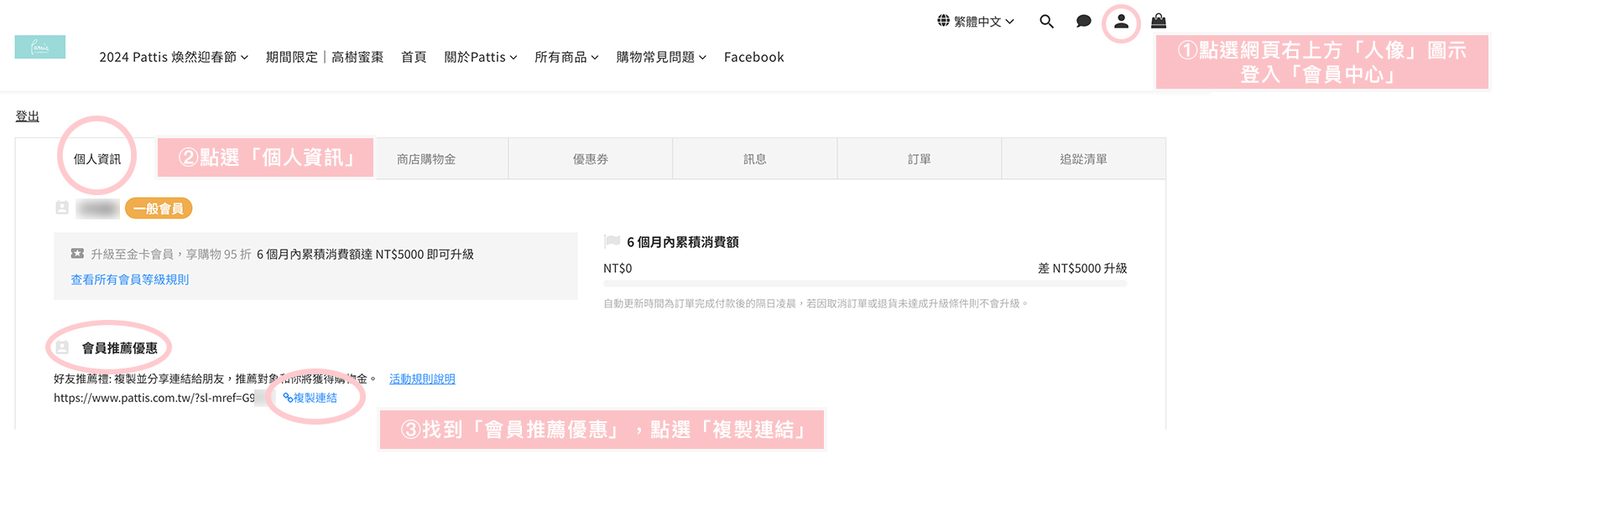The height and width of the screenshot is (505, 1621).
Task: Open 活動規則說明 link
Action: coord(422,379)
